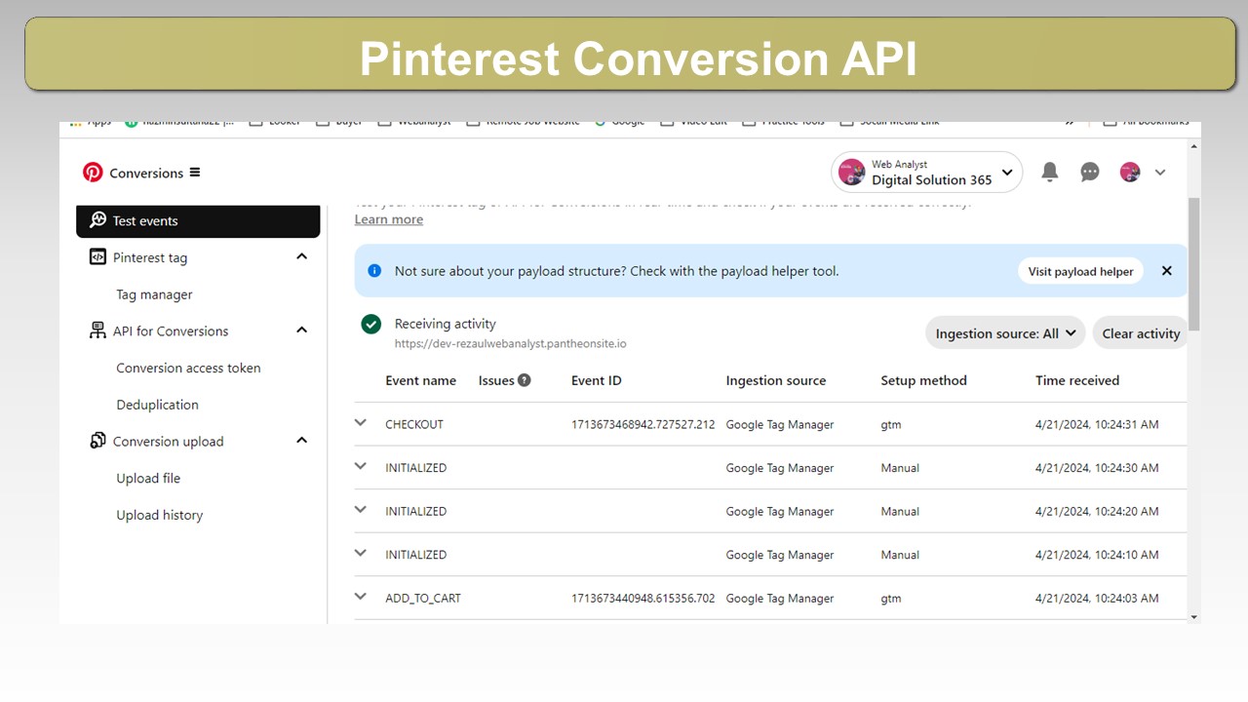
Task: Click the page vertical scrollbar thumb
Action: coord(1194,263)
